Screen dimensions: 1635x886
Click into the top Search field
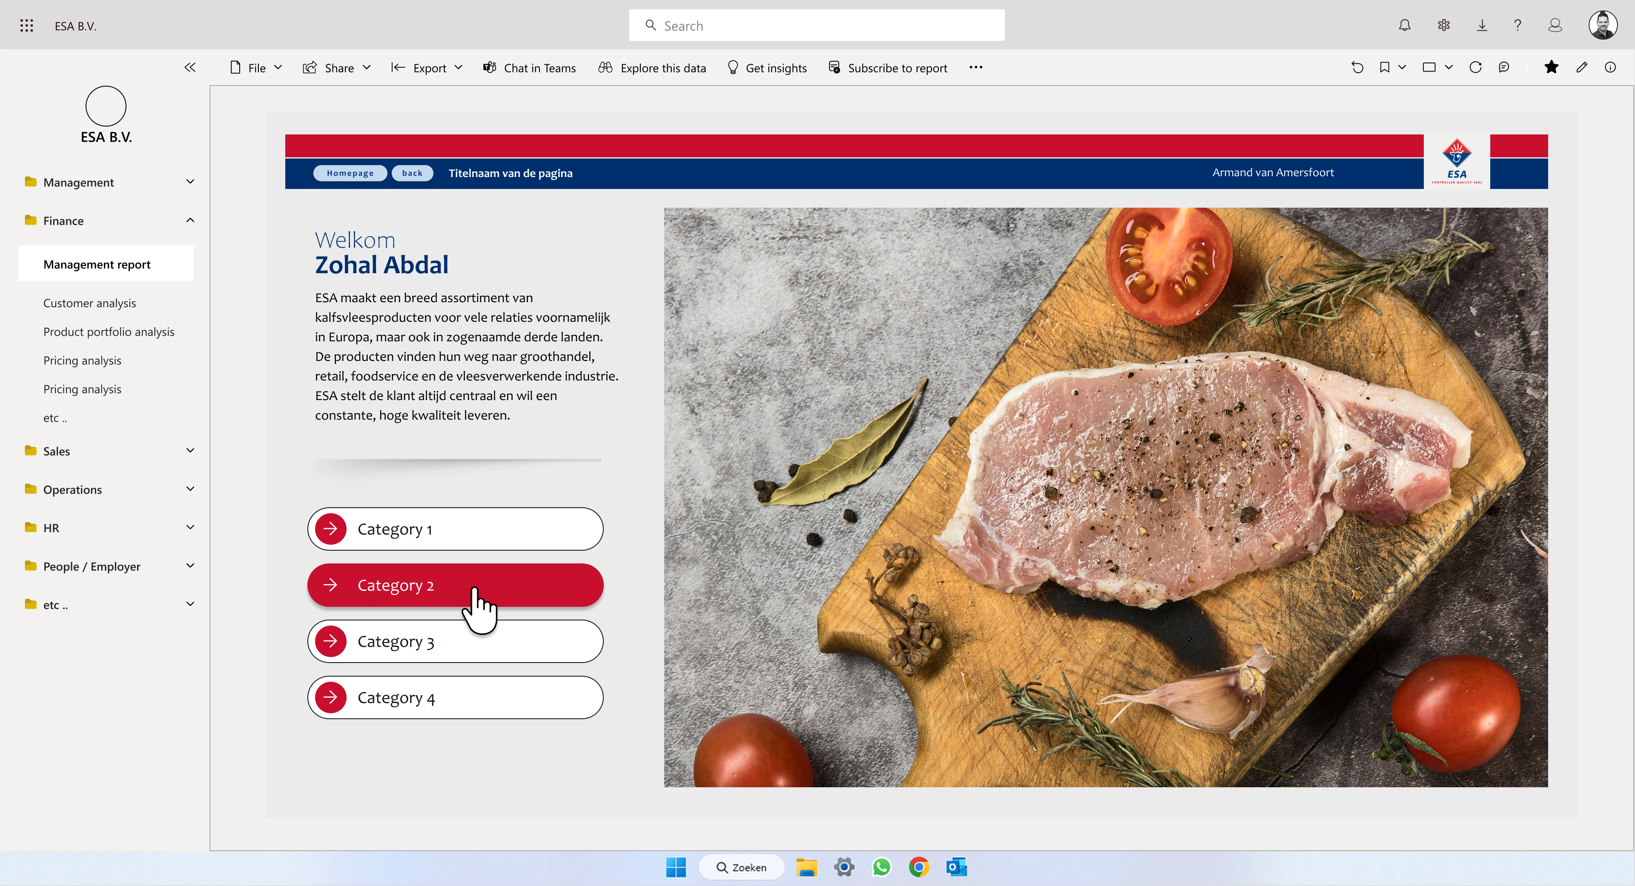pyautogui.click(x=816, y=26)
